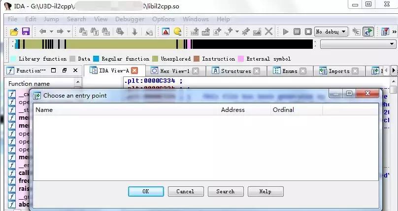Switch to the Enums tab
398x211 pixels.
click(x=290, y=71)
